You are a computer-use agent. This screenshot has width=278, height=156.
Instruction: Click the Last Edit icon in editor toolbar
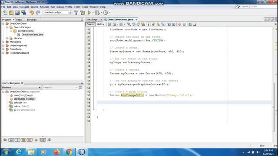[109, 24]
